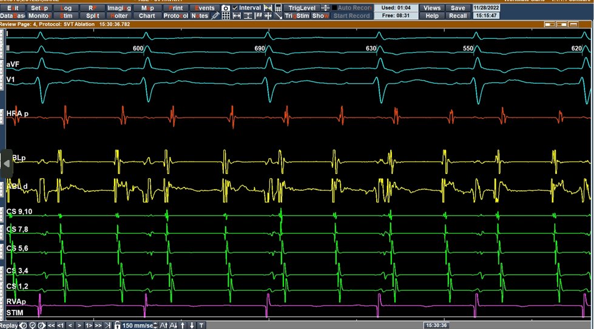Viewport: 594px width, 329px height.
Task: Open the Log menu
Action: click(66, 8)
